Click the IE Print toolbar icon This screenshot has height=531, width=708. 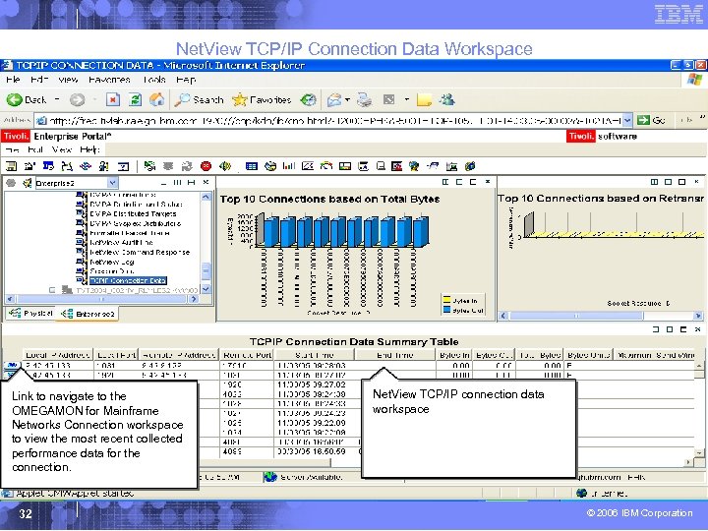tap(365, 99)
